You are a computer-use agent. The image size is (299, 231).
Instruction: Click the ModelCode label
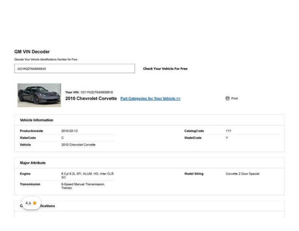pos(193,138)
